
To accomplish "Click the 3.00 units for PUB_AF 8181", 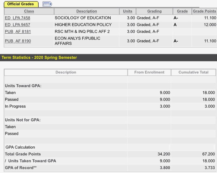I will (131, 32).
